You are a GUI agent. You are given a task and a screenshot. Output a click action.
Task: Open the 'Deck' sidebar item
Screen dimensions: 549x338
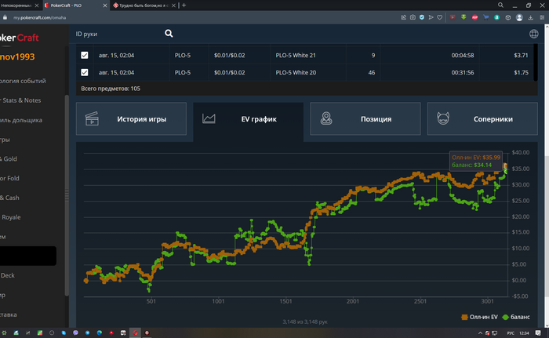coord(7,275)
